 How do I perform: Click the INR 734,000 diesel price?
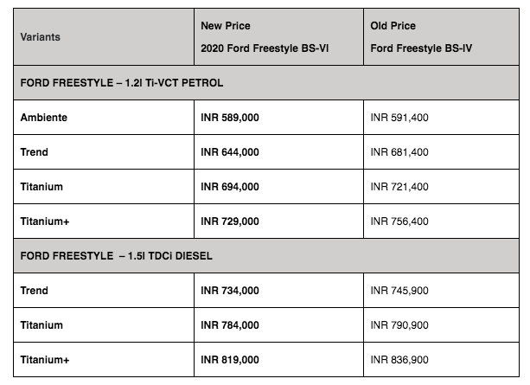point(229,291)
